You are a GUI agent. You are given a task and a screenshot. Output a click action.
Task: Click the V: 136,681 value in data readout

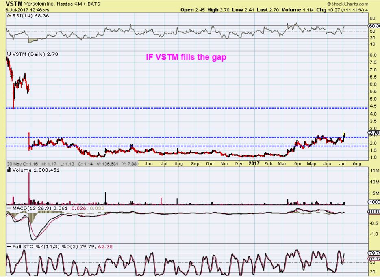(107, 164)
